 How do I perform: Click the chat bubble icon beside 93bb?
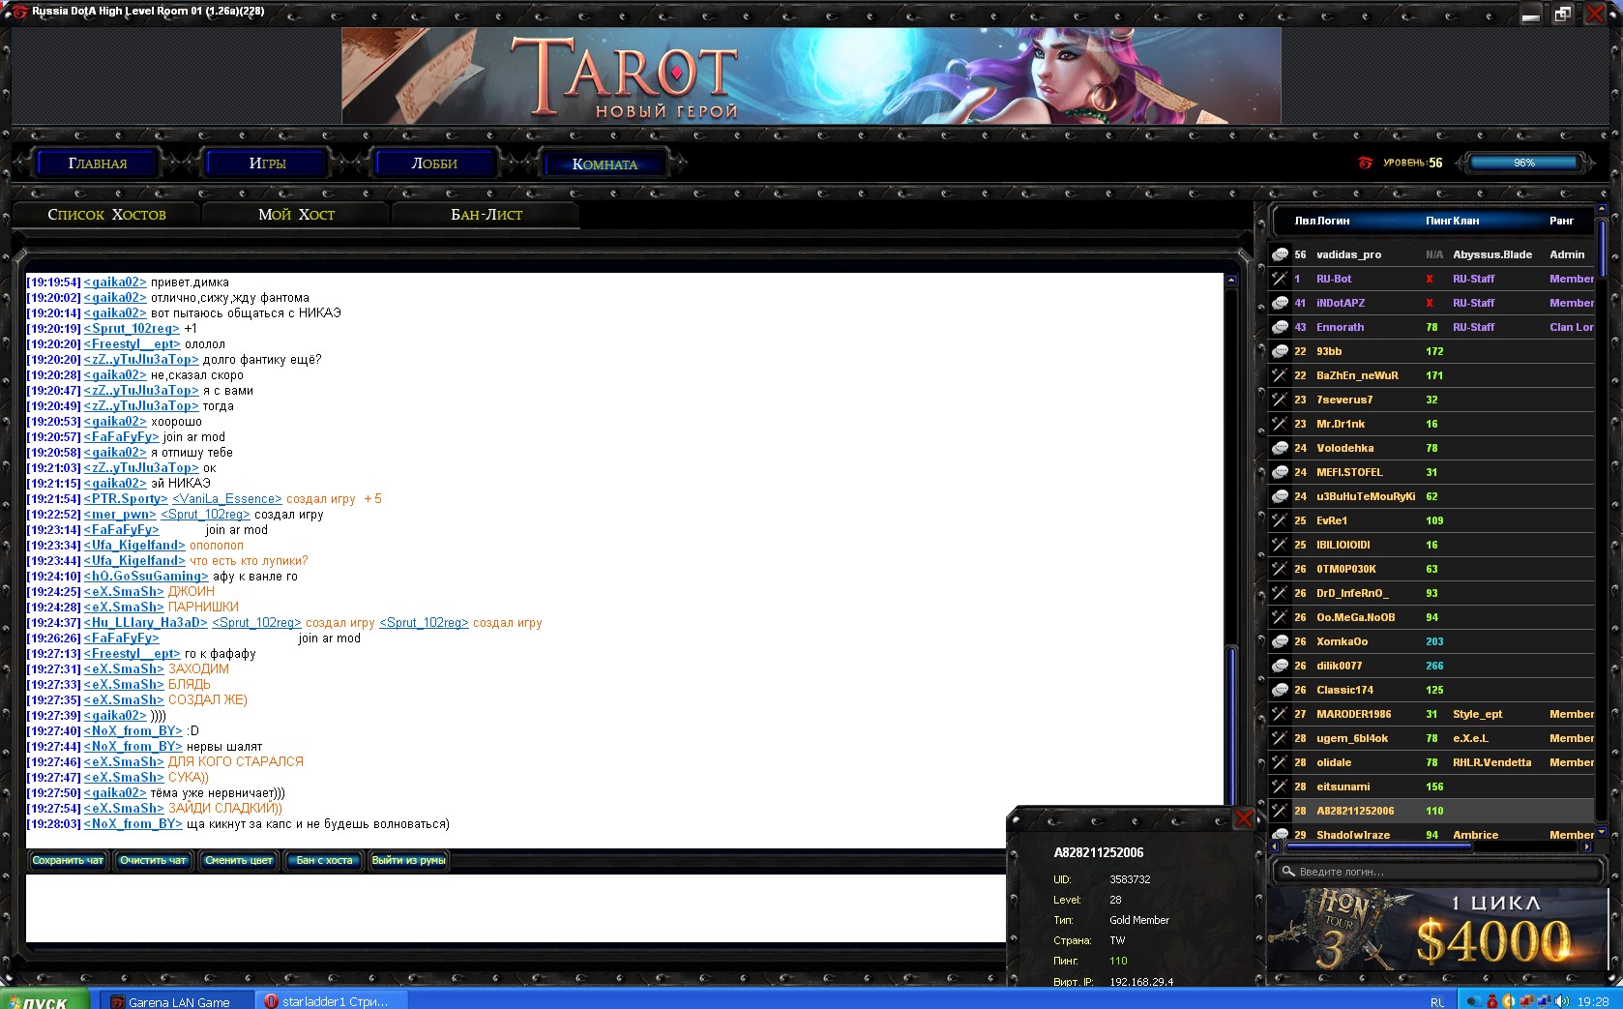coord(1280,351)
